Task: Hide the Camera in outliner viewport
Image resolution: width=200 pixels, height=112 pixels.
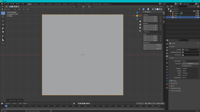Action: click(x=196, y=13)
